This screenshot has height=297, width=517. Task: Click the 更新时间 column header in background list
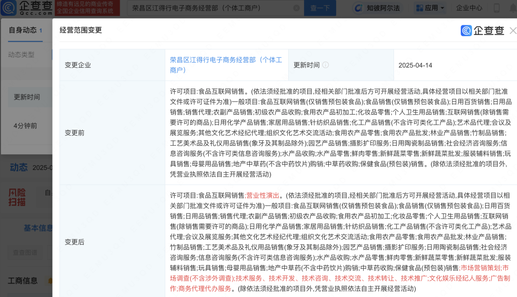[x=27, y=97]
